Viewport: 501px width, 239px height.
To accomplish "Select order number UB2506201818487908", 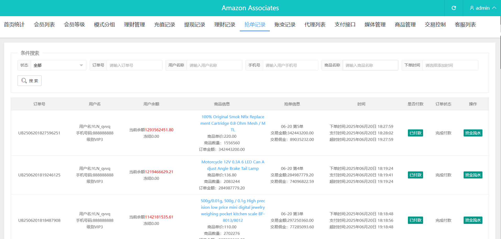I will tap(39, 220).
